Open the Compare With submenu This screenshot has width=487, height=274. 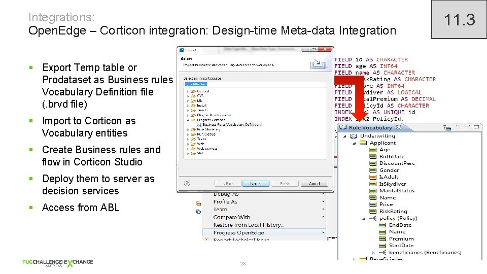264,217
